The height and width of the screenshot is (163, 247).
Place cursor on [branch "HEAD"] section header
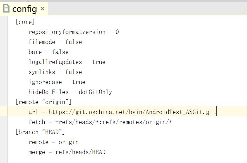40,132
